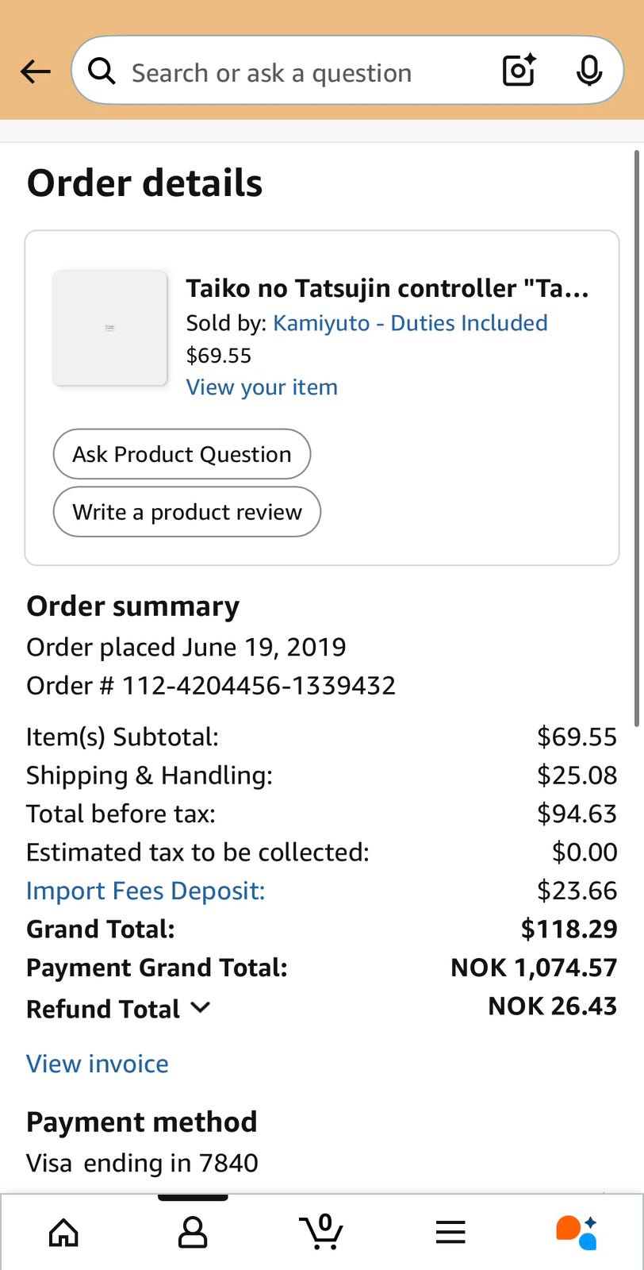Open the Import Fees Deposit link

click(145, 891)
